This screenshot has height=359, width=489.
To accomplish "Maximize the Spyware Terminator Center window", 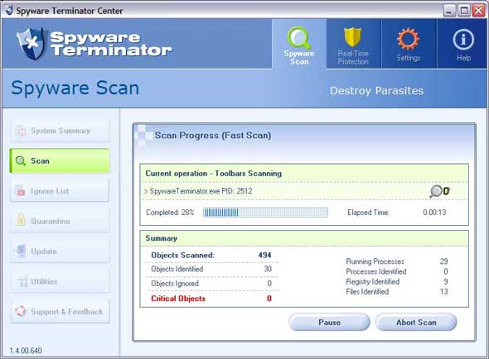I will point(464,11).
